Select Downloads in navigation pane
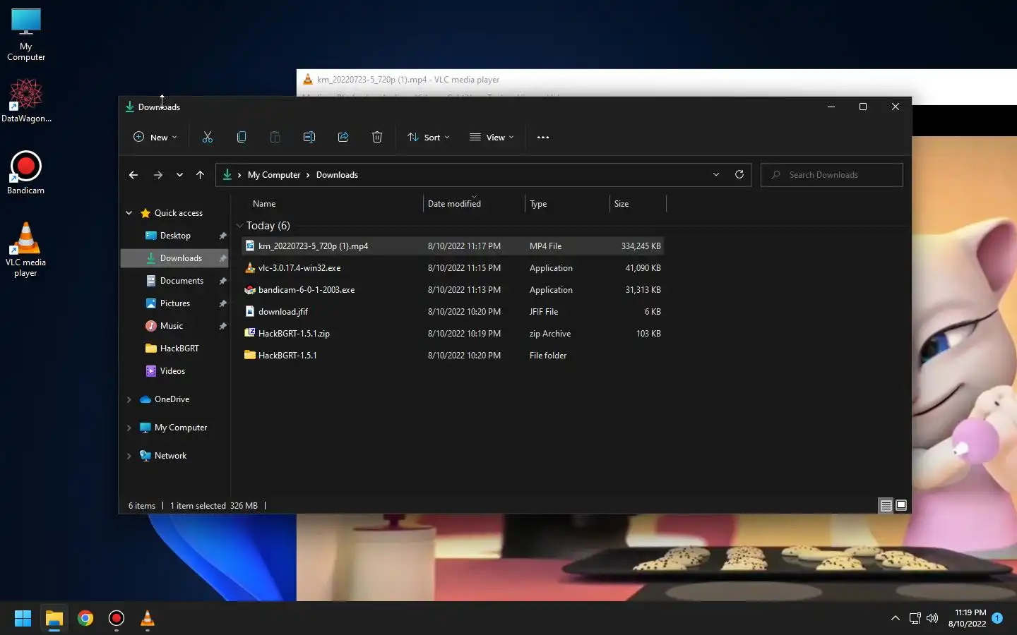Image resolution: width=1017 pixels, height=635 pixels. pyautogui.click(x=174, y=258)
